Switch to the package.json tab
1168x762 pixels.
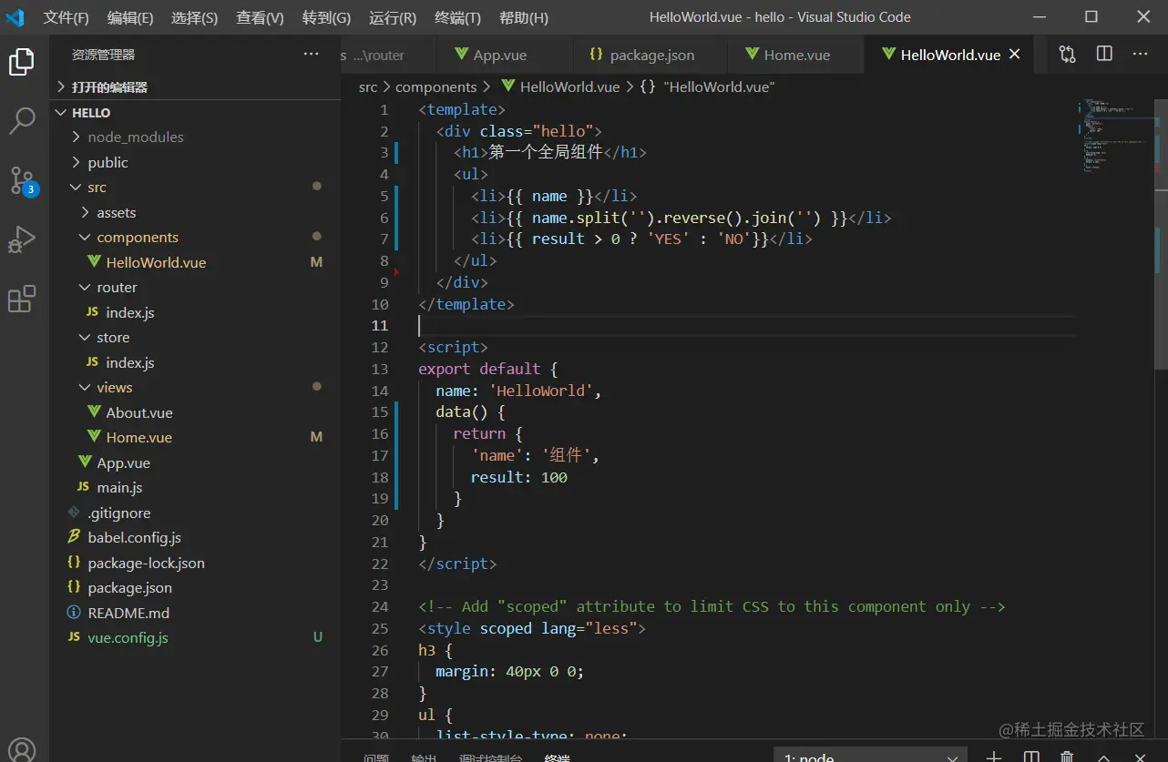(x=651, y=56)
